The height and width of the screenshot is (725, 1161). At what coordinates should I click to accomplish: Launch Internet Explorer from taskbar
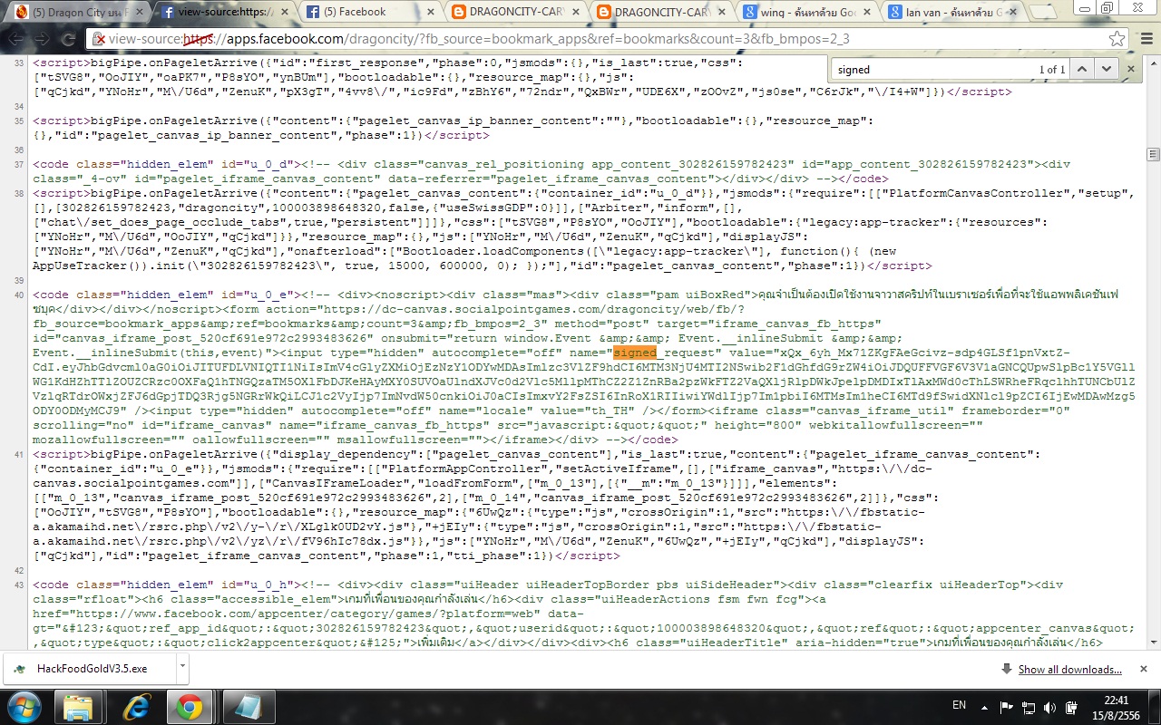point(136,707)
